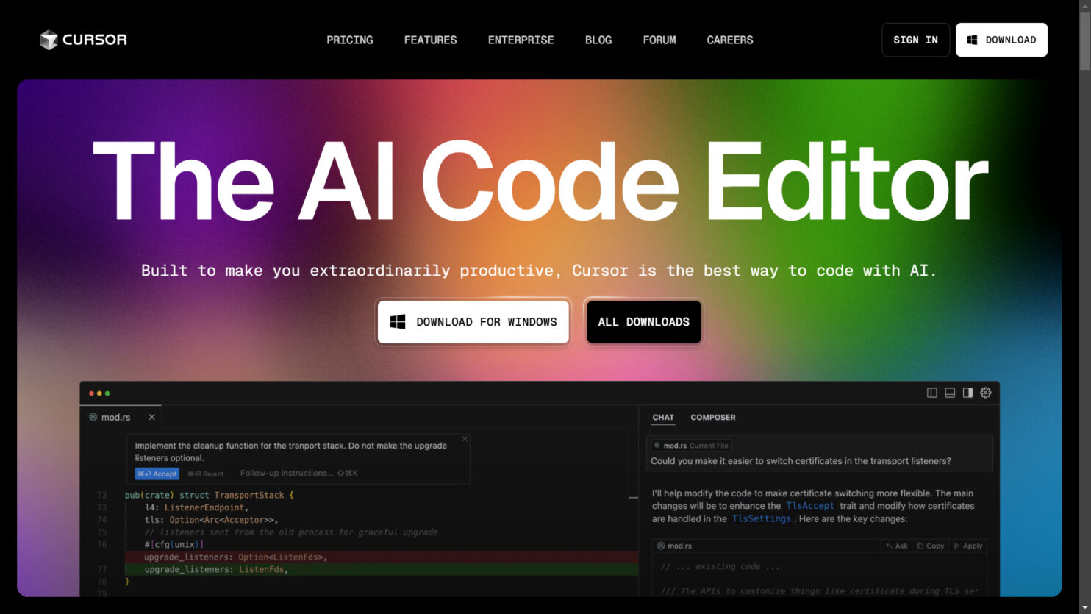This screenshot has height=614, width=1091.
Task: Click the ALL DOWNLOADS button
Action: pyautogui.click(x=643, y=321)
